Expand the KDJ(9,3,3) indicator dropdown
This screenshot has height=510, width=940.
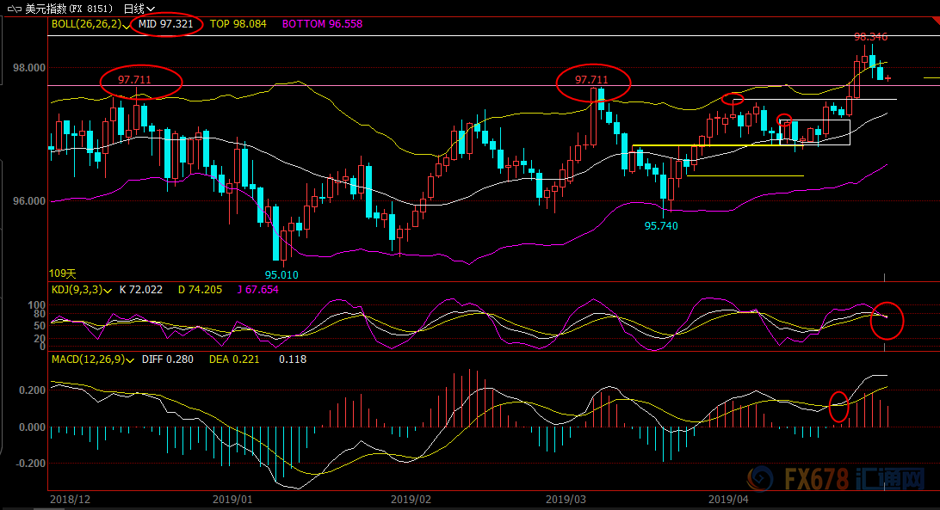108,291
